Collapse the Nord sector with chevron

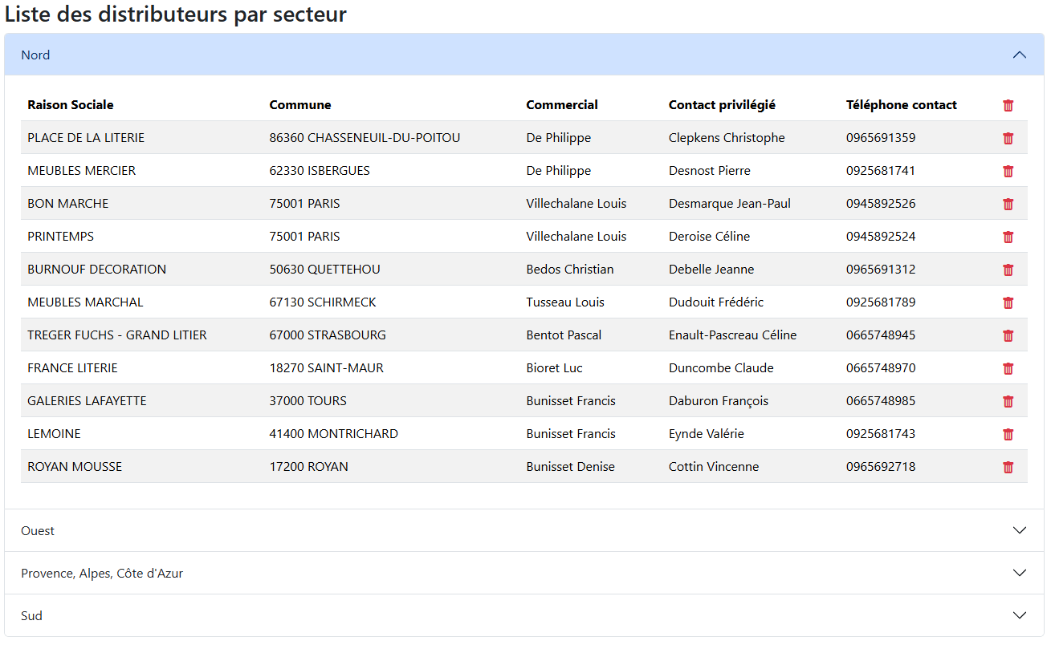[x=1020, y=55]
